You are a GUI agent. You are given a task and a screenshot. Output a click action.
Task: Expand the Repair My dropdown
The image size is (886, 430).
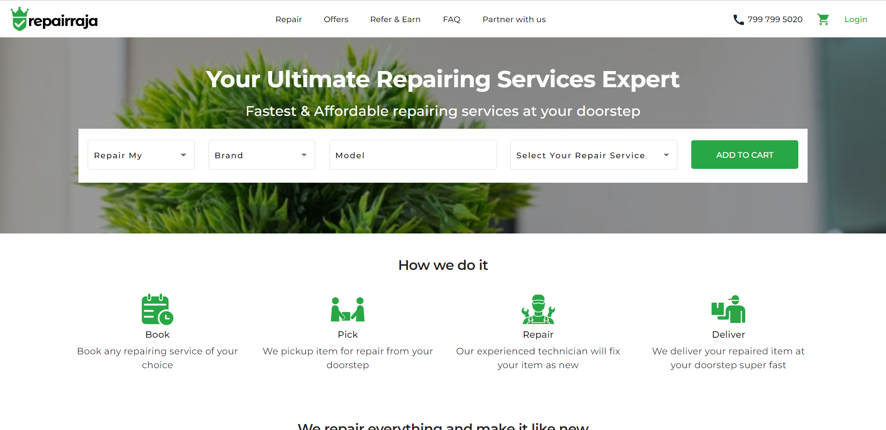click(141, 155)
